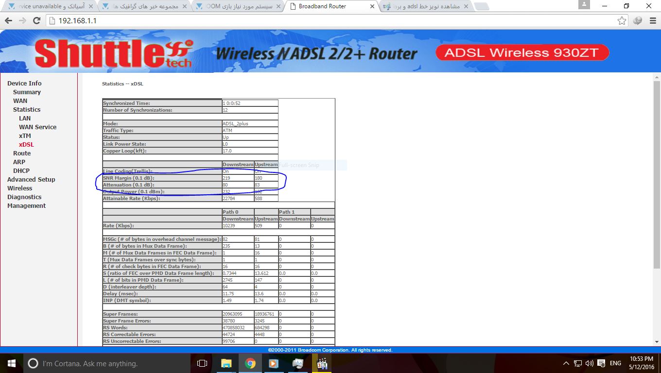Show hidden system tray icons
The image size is (661, 373).
coord(566,363)
